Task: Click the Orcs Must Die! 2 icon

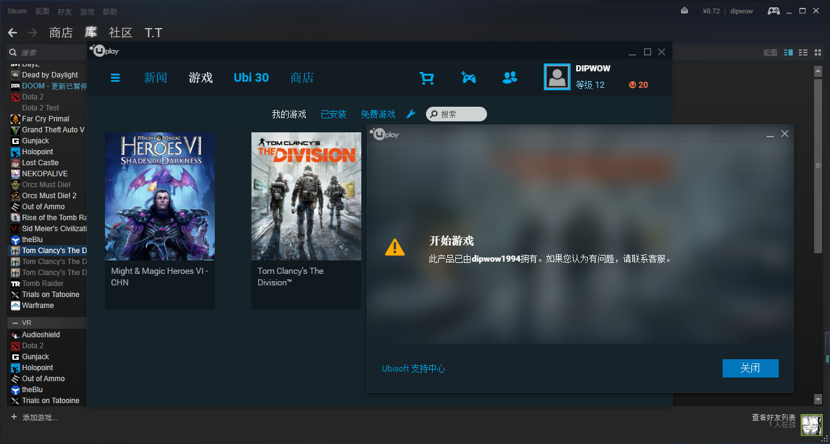Action: tap(15, 196)
